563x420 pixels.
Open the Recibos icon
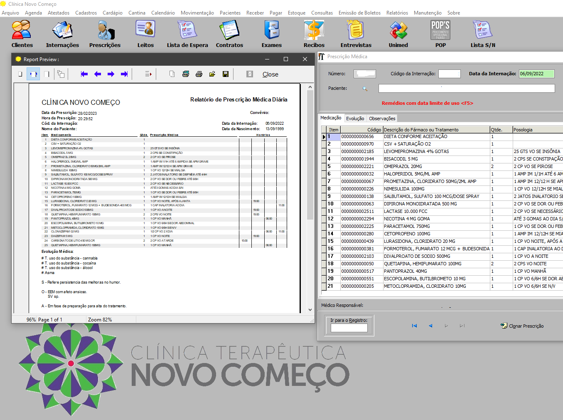click(x=314, y=34)
